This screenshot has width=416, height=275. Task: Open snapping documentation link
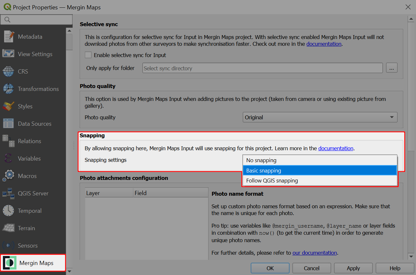pyautogui.click(x=336, y=148)
